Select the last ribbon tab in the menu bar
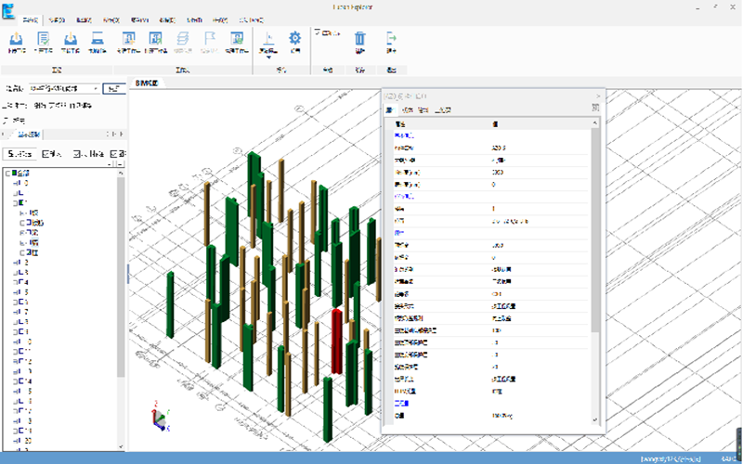This screenshot has height=464, width=743. click(x=252, y=20)
